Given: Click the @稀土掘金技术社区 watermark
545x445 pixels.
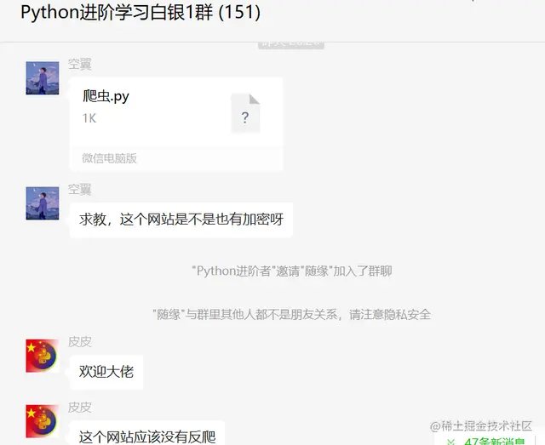Looking at the screenshot, I should point(480,426).
